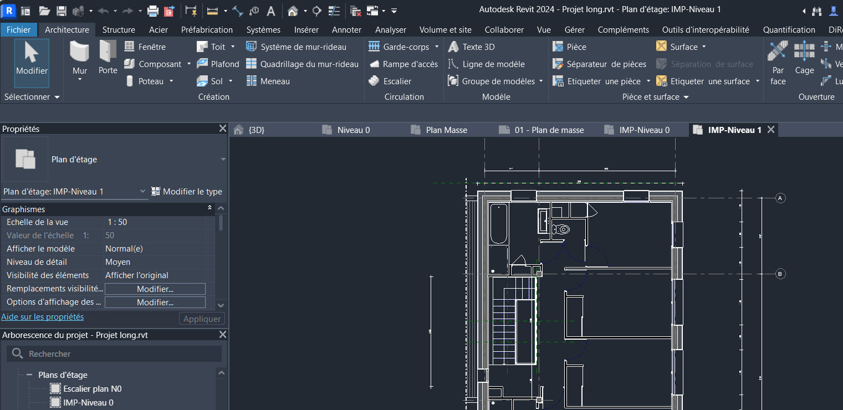The image size is (843, 410).
Task: Click the Rechercher search field
Action: coord(114,353)
